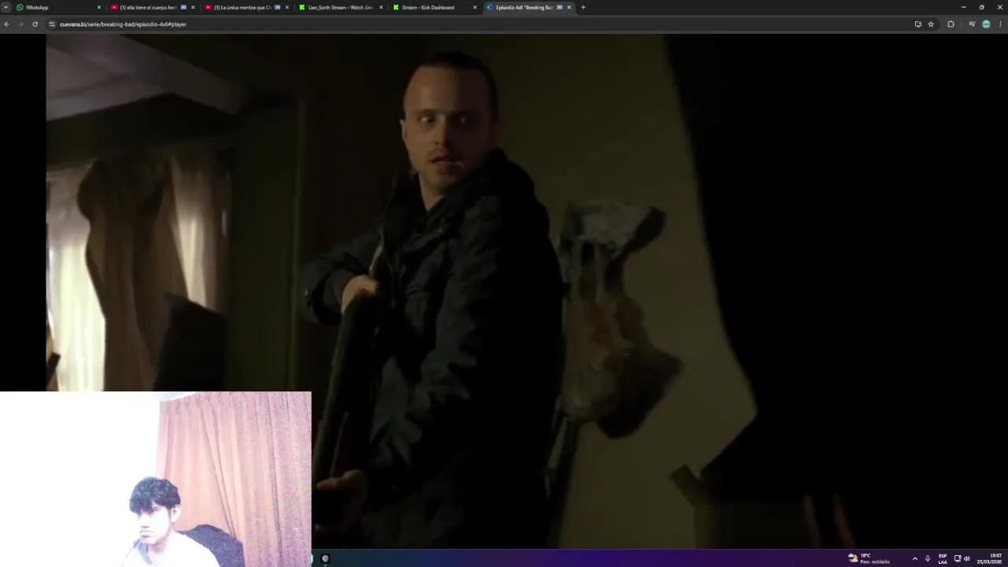Switch to Lian_Sorth Stream Kick tab

pos(340,7)
